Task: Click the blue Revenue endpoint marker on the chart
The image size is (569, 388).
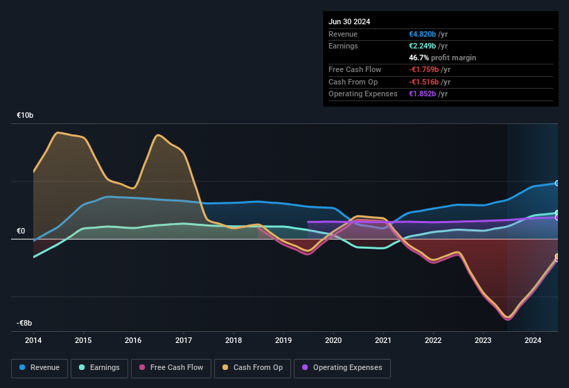Action: click(x=557, y=183)
